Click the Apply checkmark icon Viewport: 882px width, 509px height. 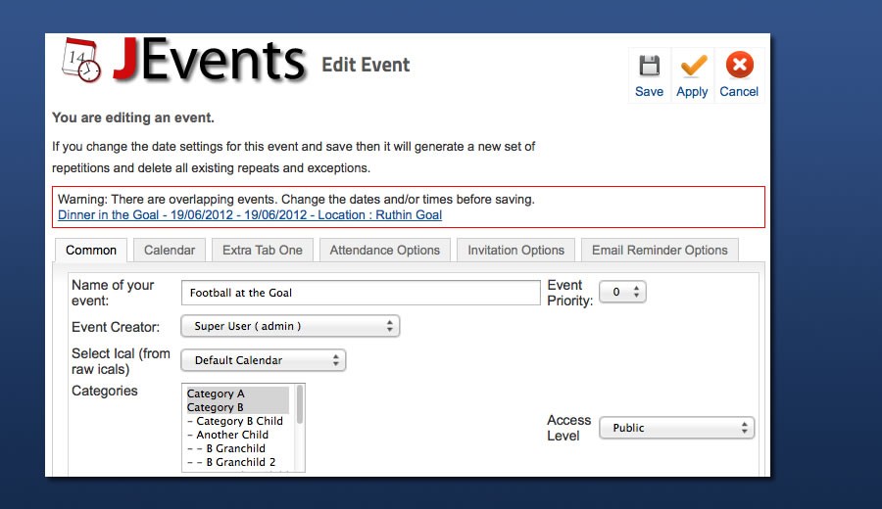[x=692, y=68]
